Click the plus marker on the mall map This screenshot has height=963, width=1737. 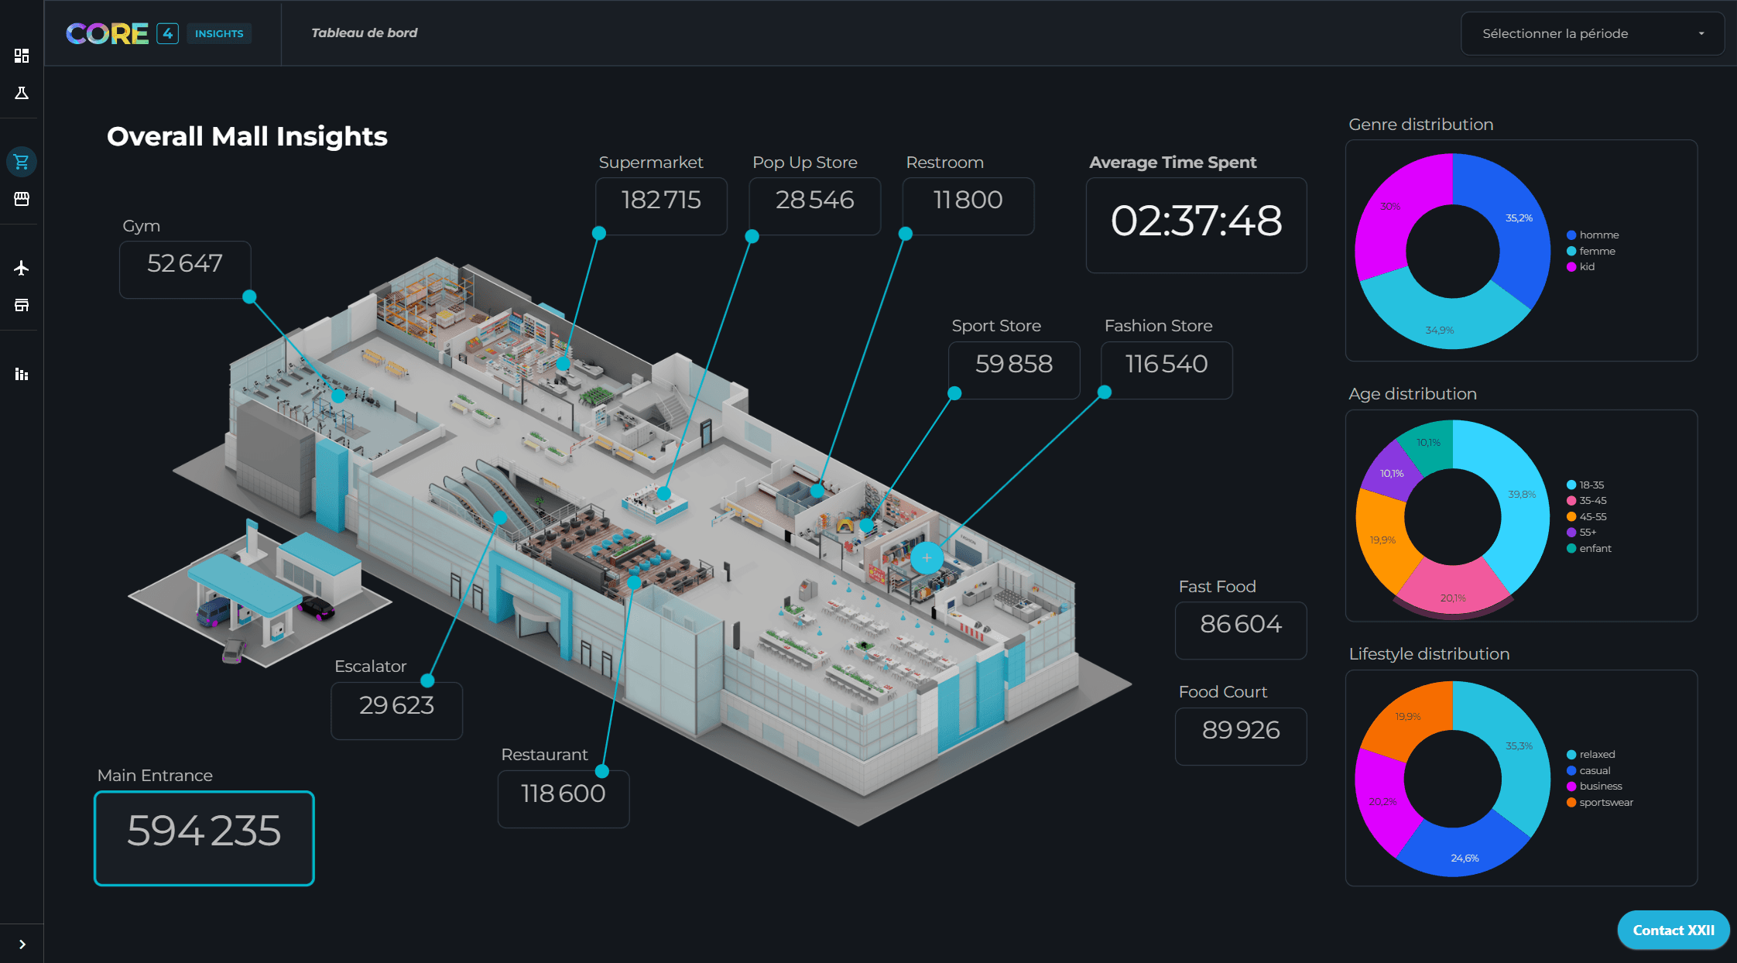coord(927,557)
